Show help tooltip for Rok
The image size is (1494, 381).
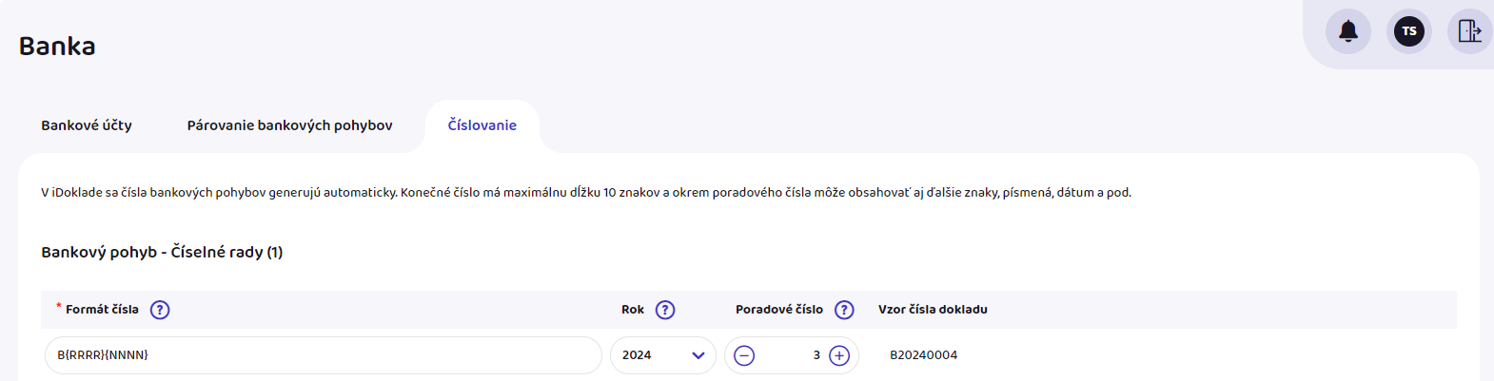(x=665, y=310)
